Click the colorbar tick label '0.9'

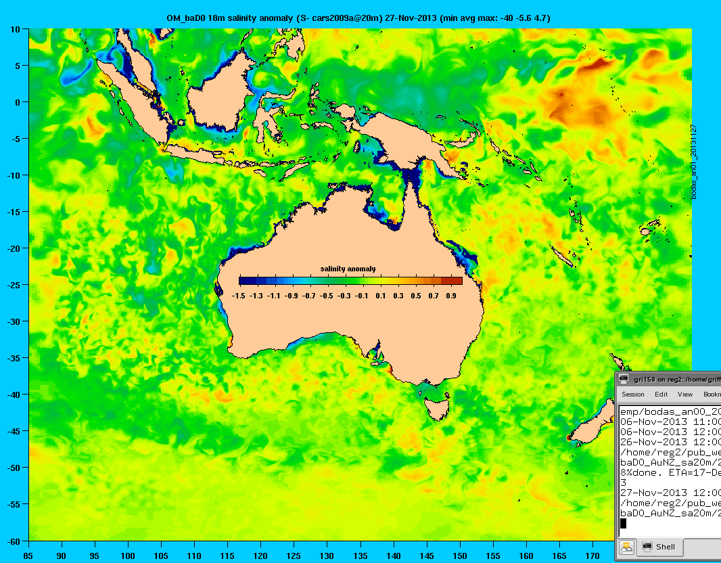coord(450,296)
